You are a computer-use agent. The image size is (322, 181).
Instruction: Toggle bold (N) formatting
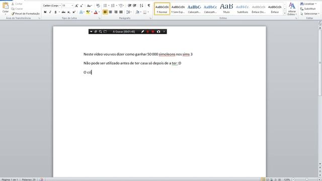pos(45,12)
